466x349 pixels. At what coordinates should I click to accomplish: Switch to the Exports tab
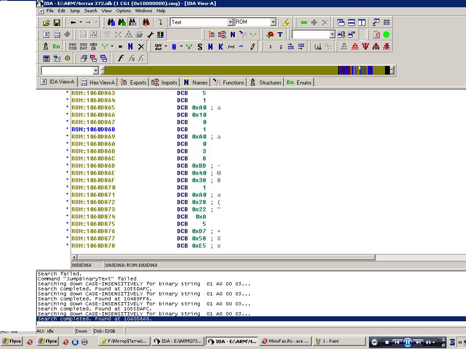pyautogui.click(x=134, y=83)
